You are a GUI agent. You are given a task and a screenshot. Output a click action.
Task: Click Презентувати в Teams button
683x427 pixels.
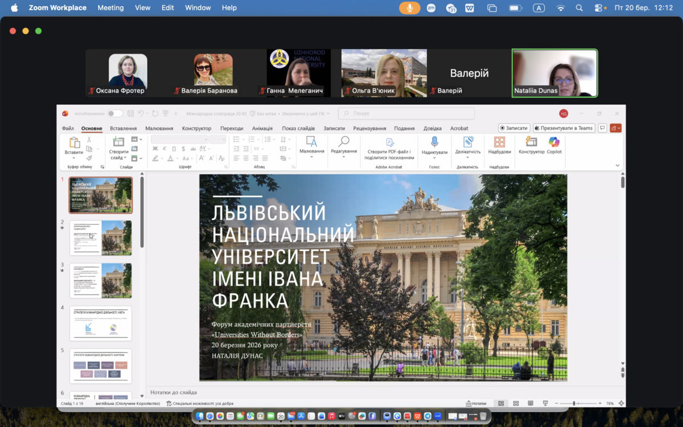click(x=563, y=128)
